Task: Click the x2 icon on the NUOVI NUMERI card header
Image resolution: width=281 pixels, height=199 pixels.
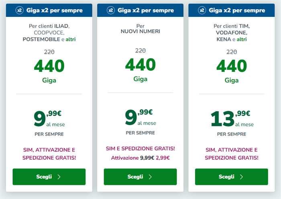Action: [x=111, y=10]
